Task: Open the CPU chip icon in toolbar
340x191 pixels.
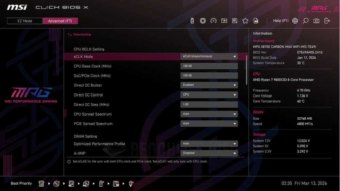Action: tap(203, 21)
